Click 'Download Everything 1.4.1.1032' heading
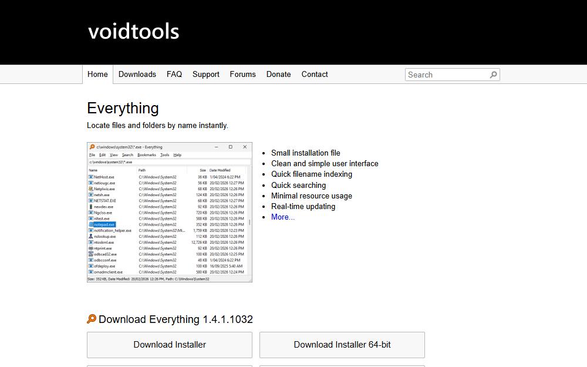587x367 pixels. [176, 319]
